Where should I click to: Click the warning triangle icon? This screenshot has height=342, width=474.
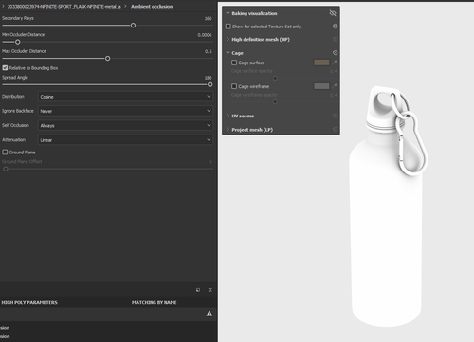coord(210,314)
